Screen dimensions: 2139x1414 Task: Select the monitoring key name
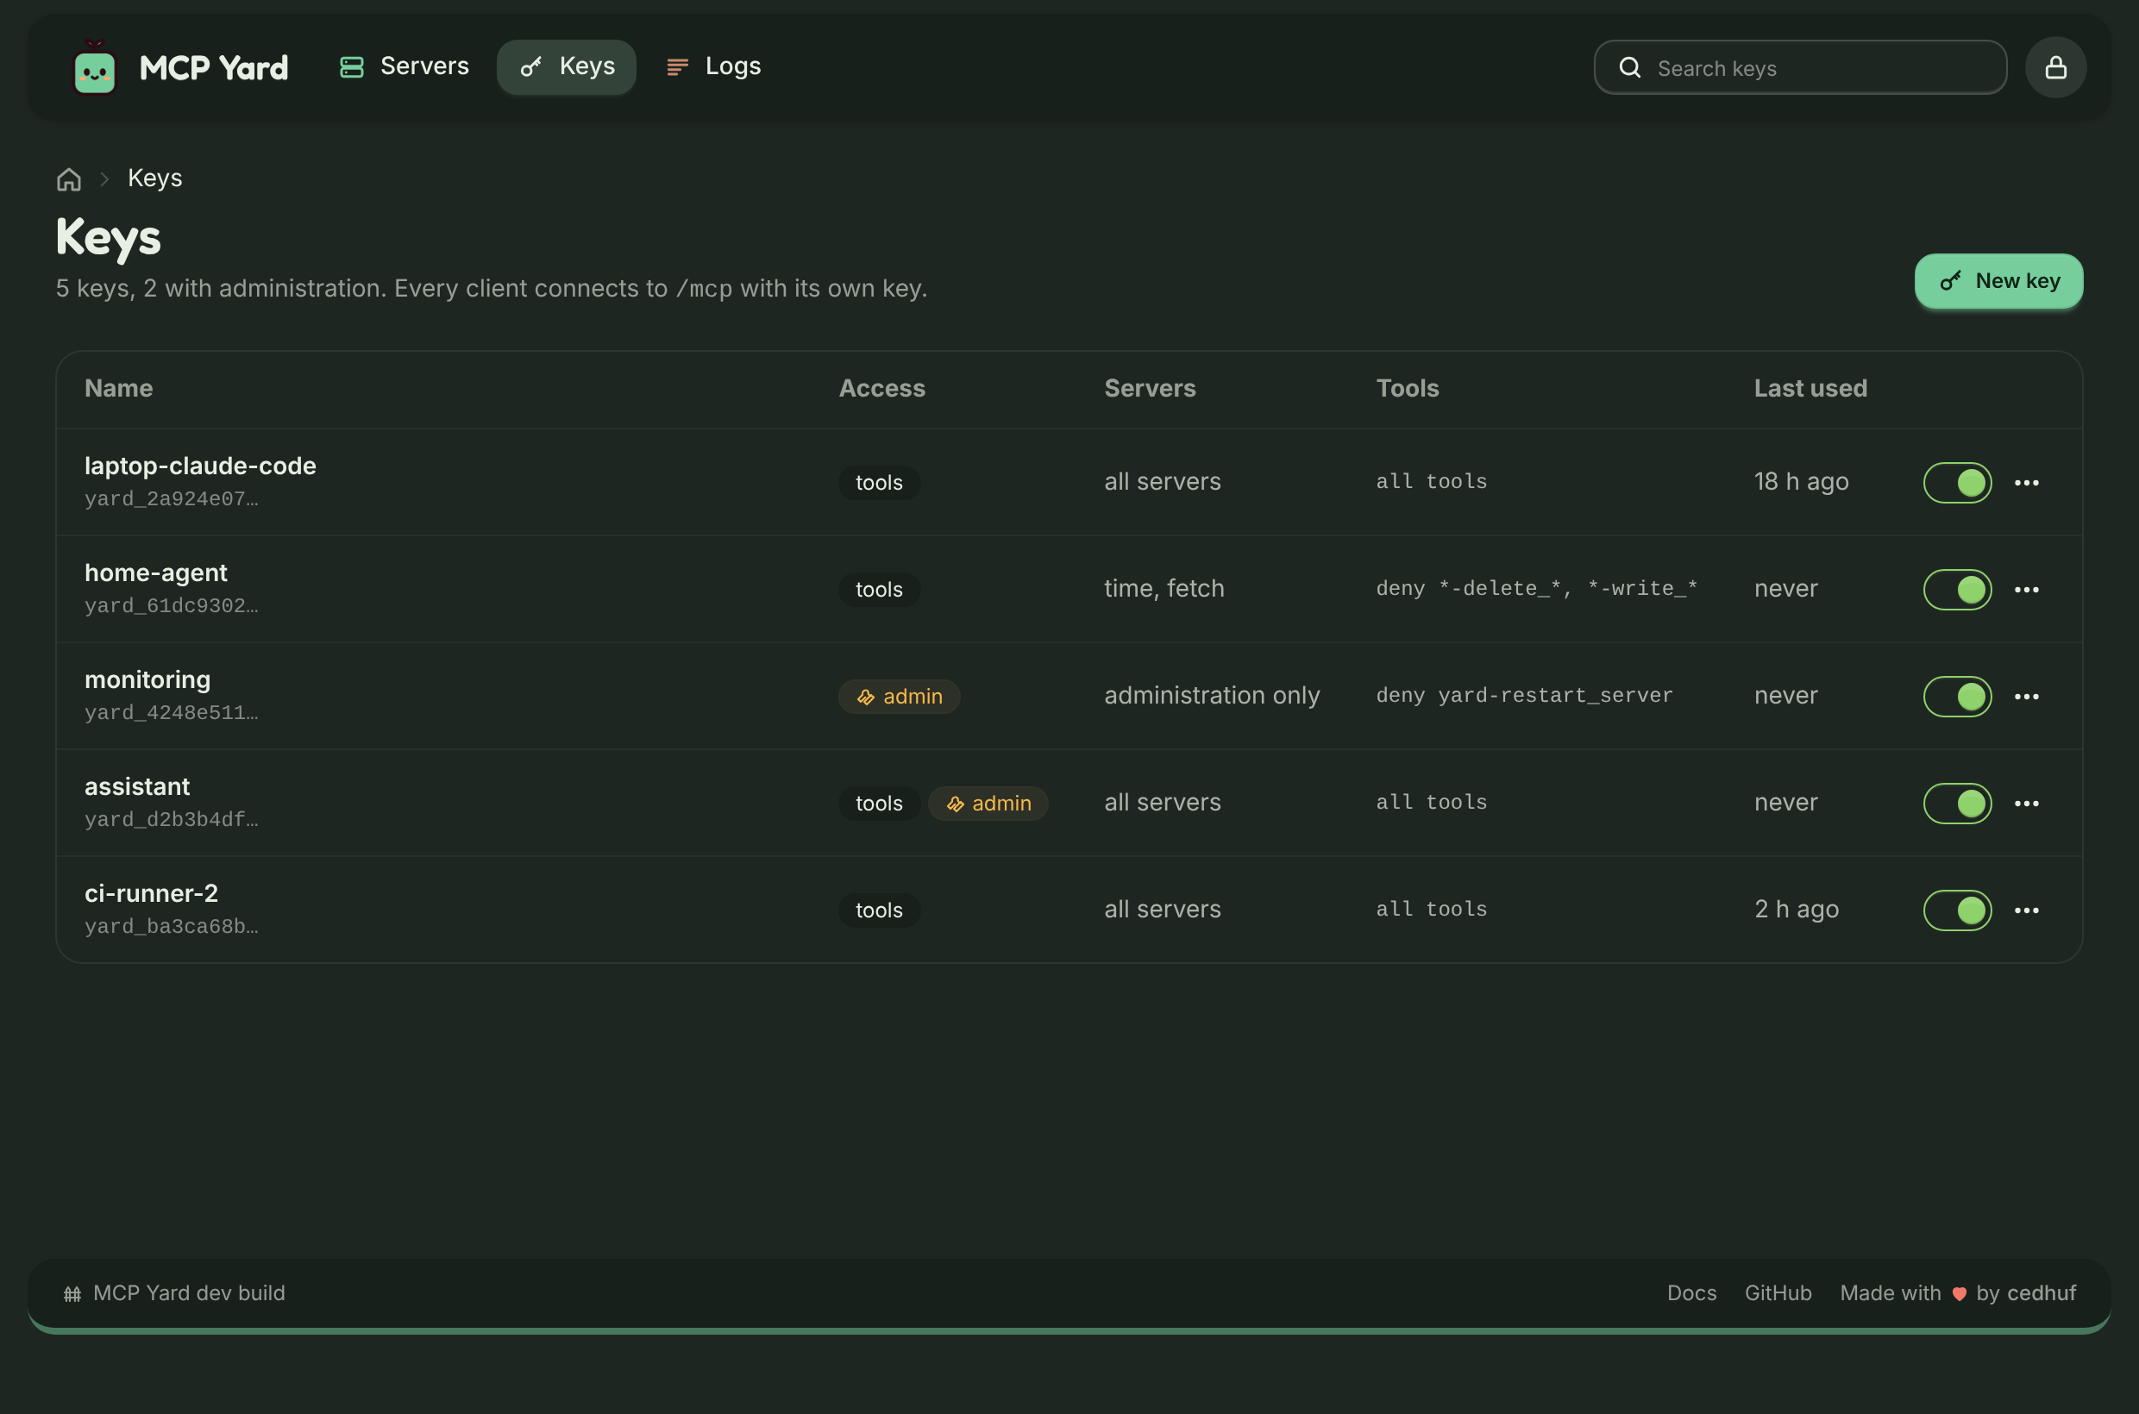coord(147,679)
